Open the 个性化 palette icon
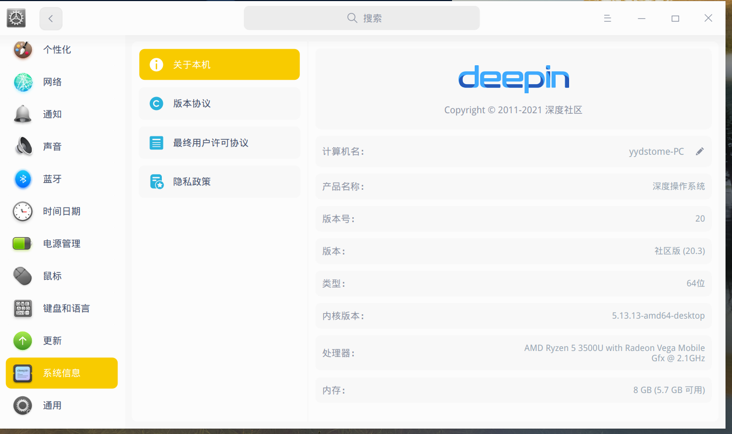The height and width of the screenshot is (434, 732). 23,50
